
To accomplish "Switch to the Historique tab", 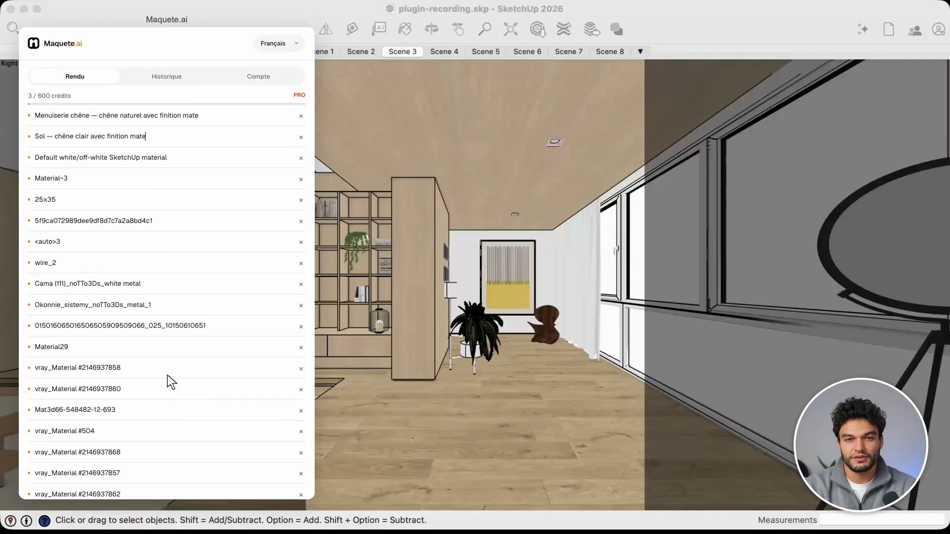I will tap(167, 77).
